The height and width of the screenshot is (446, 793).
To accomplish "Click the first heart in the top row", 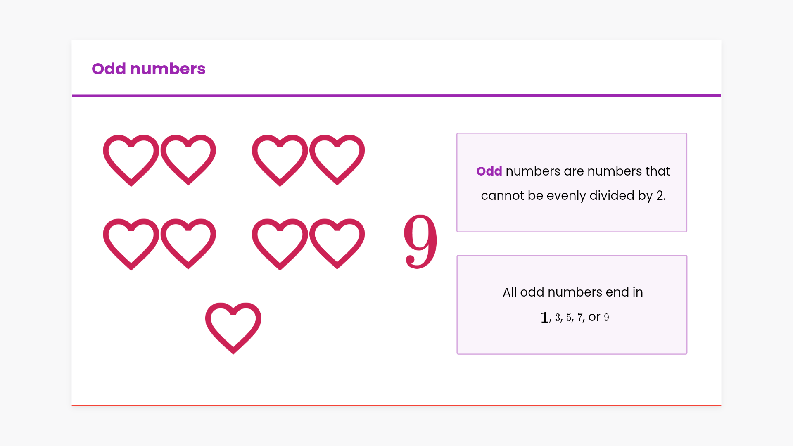I will 131,160.
